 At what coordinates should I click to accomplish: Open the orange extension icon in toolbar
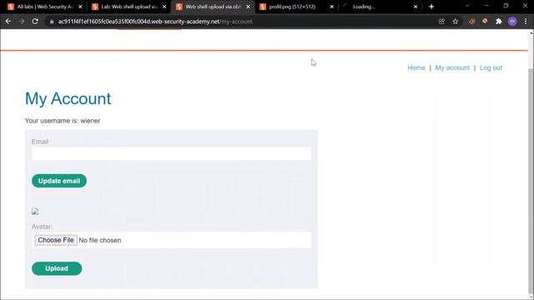tap(472, 22)
